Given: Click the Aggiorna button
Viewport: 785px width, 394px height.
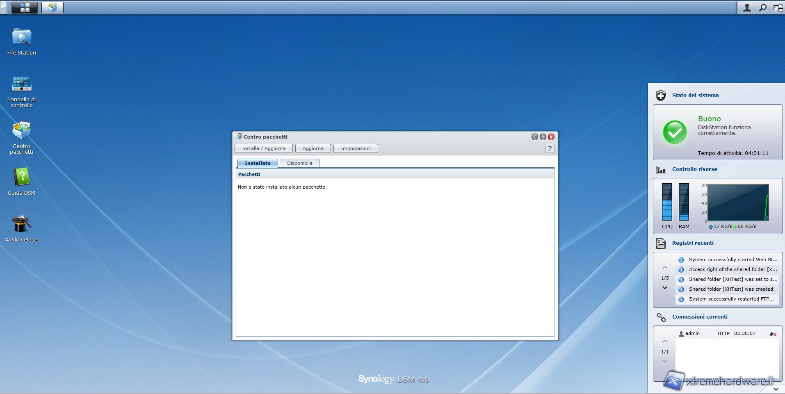Looking at the screenshot, I should (x=313, y=148).
